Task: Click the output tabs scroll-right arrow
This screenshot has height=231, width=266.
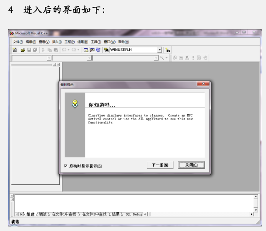Action: pos(21,214)
